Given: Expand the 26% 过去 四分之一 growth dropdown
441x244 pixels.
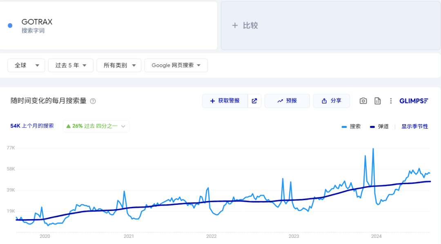Looking at the screenshot, I should coord(96,126).
